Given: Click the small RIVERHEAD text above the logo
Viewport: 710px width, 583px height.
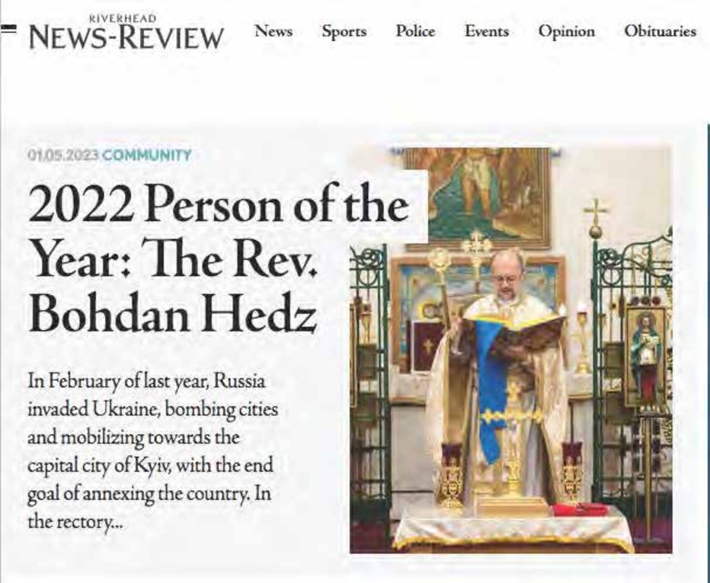Looking at the screenshot, I should click(123, 18).
